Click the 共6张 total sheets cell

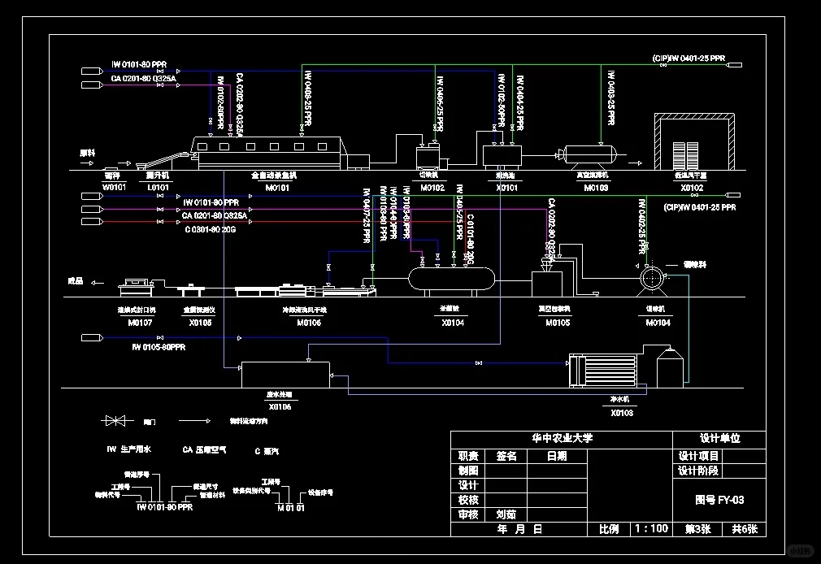(745, 529)
